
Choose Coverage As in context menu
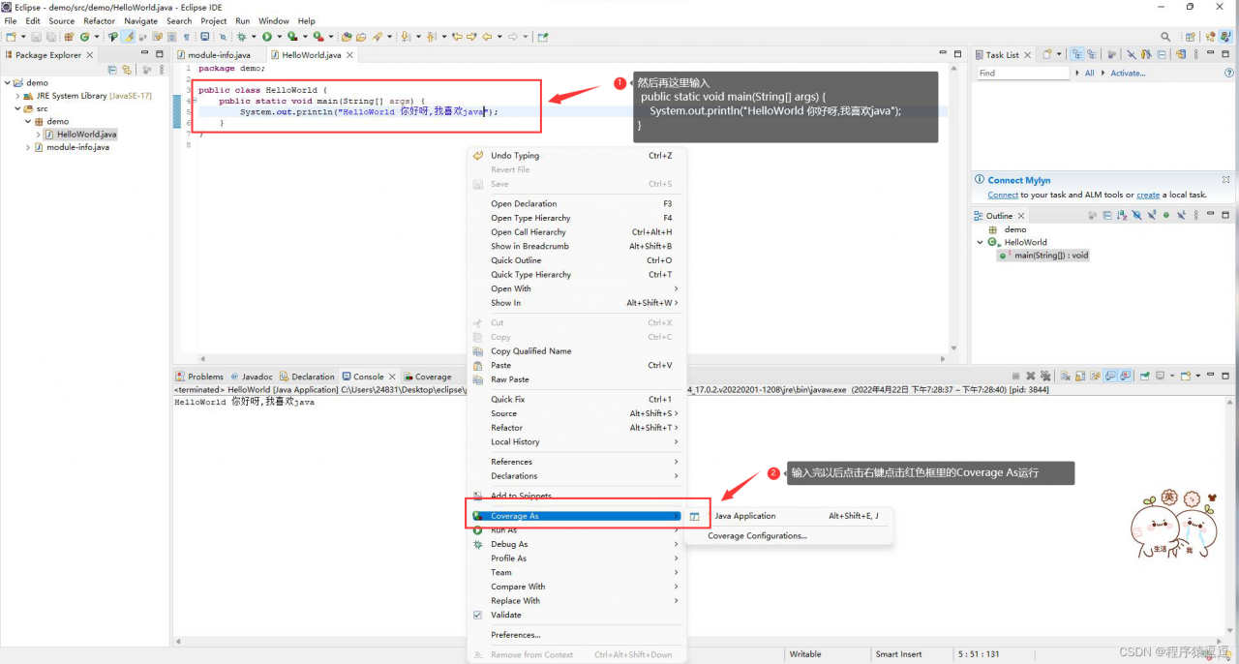576,516
